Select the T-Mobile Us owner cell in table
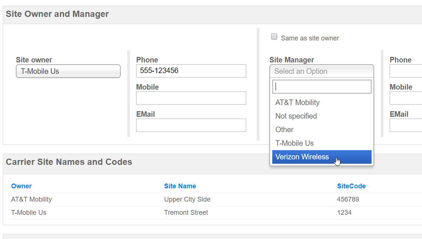This screenshot has width=422, height=239. coord(29,213)
